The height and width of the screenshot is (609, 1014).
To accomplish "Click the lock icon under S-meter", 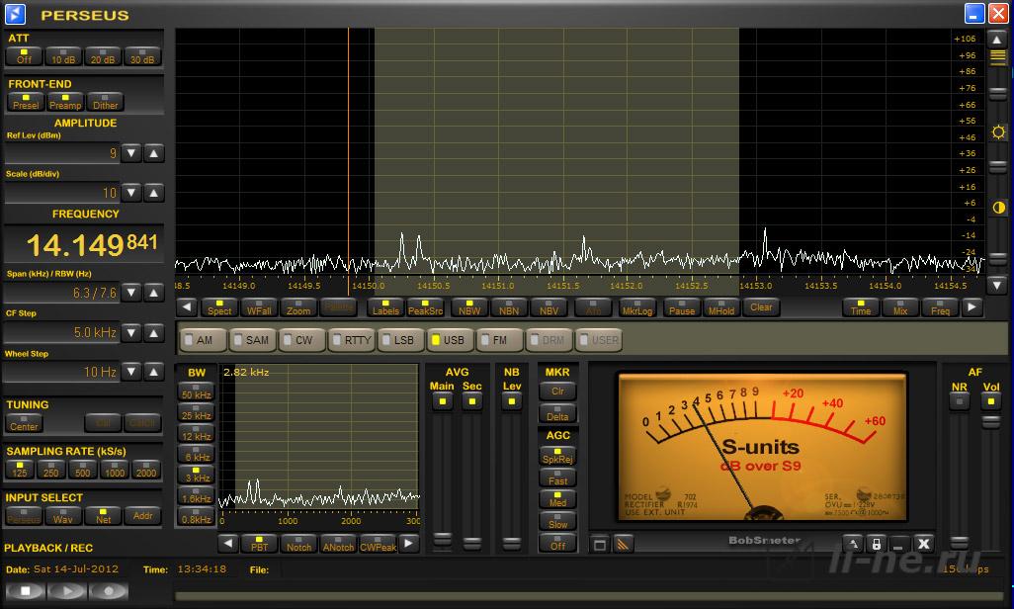I will pyautogui.click(x=877, y=544).
